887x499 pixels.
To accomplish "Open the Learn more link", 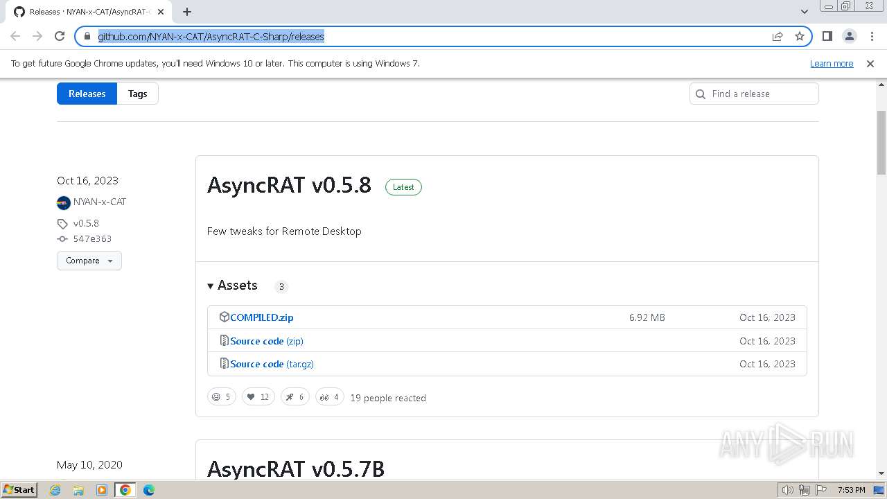I will tap(832, 64).
